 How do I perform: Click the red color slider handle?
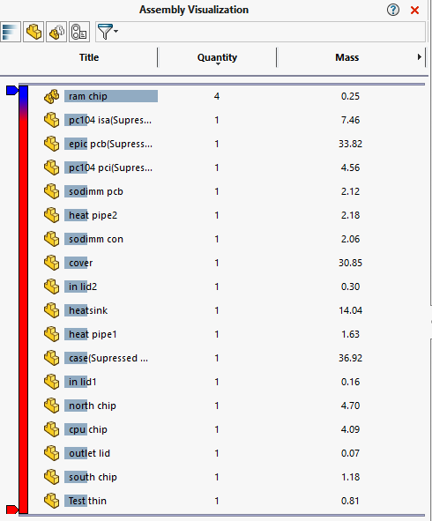pos(12,510)
